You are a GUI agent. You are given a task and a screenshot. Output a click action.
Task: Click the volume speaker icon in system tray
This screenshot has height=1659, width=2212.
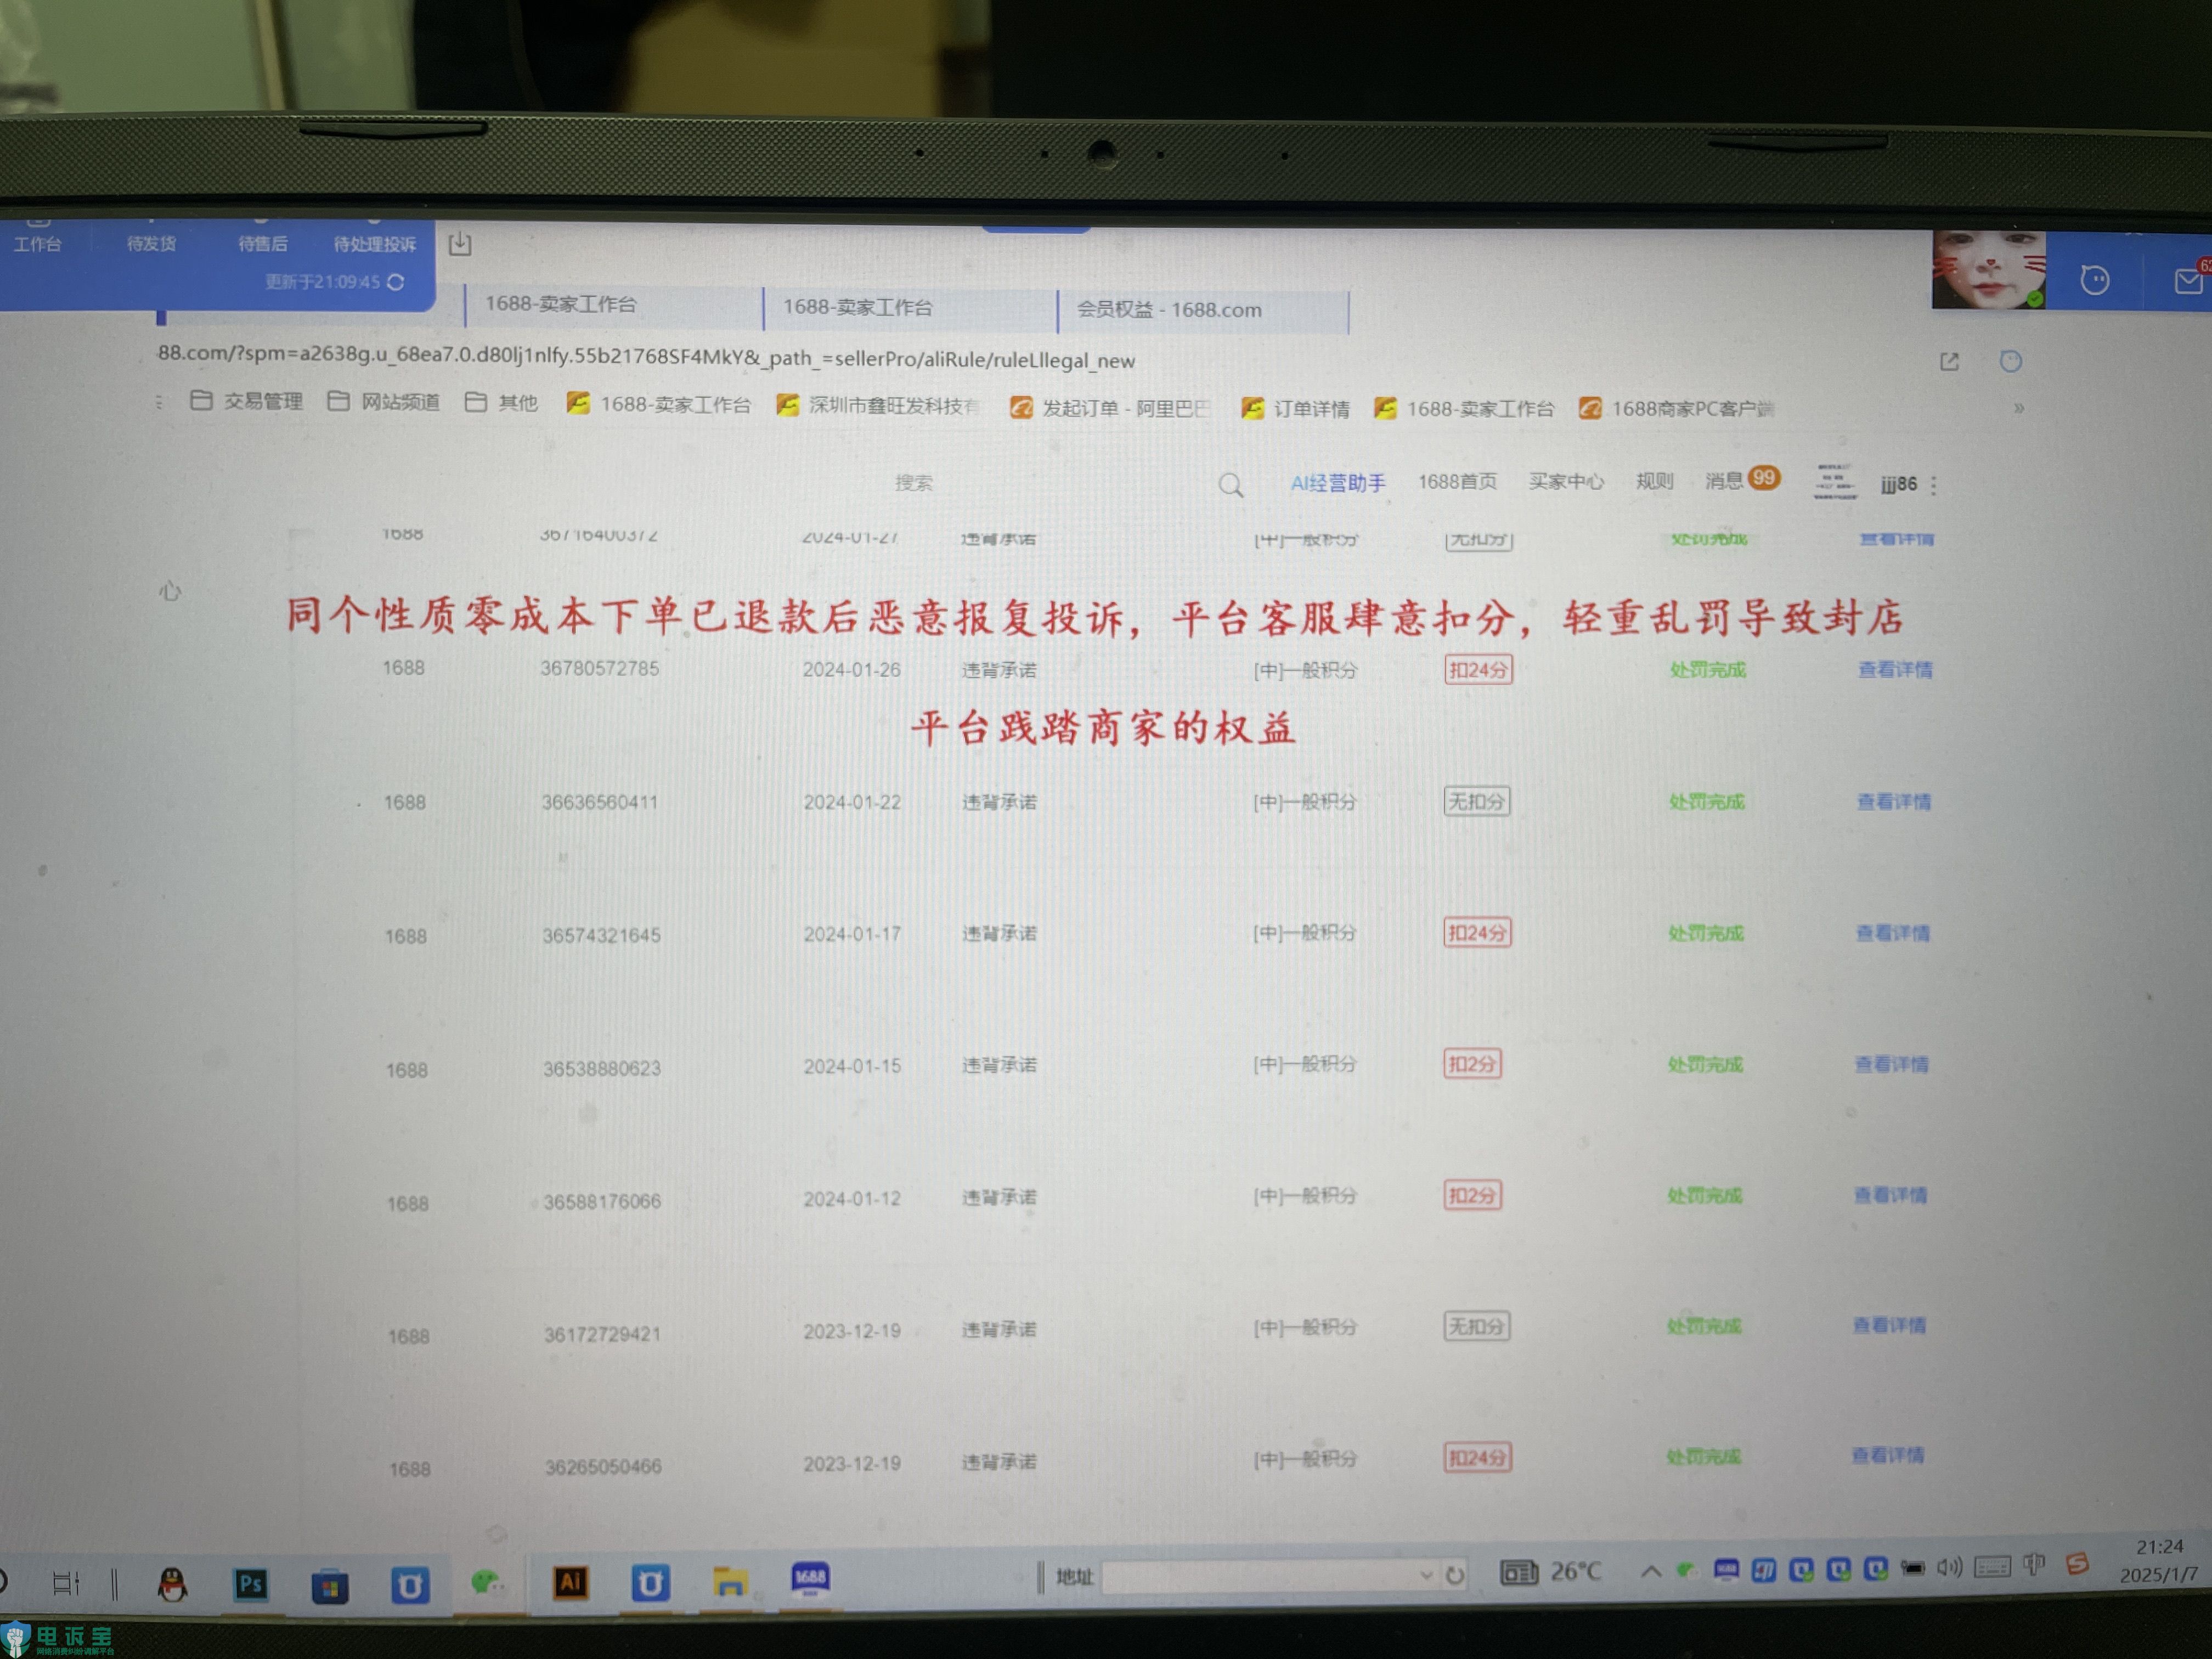1949,1567
